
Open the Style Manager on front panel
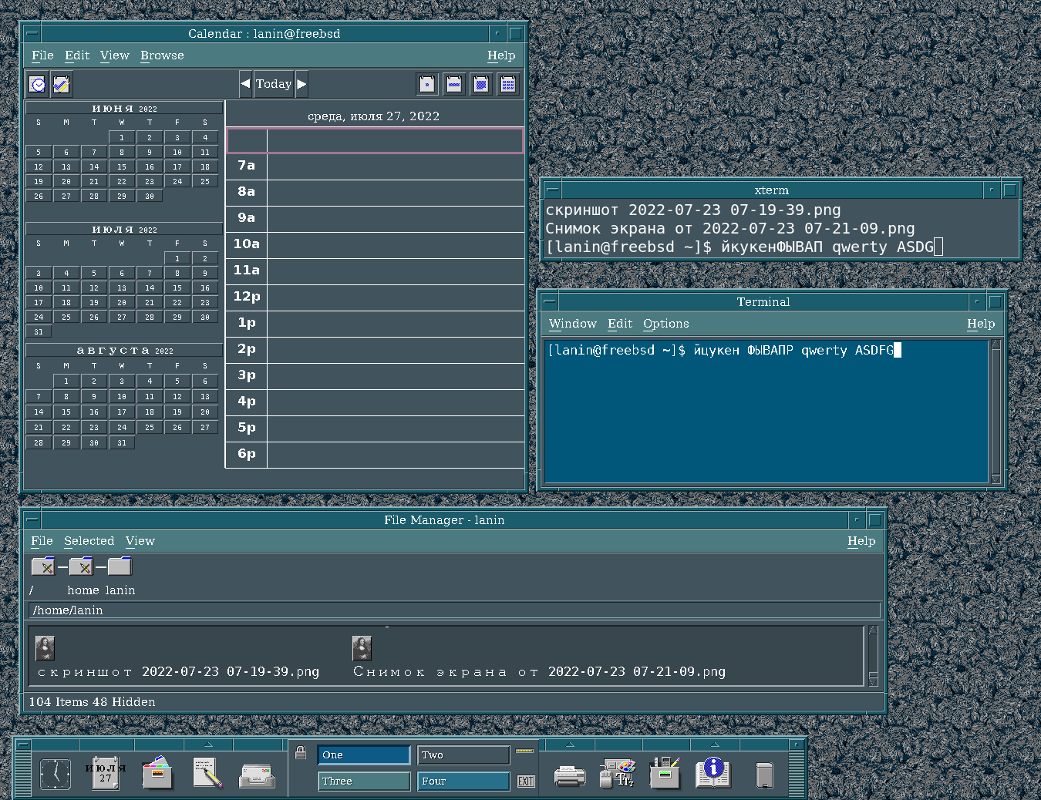(618, 774)
